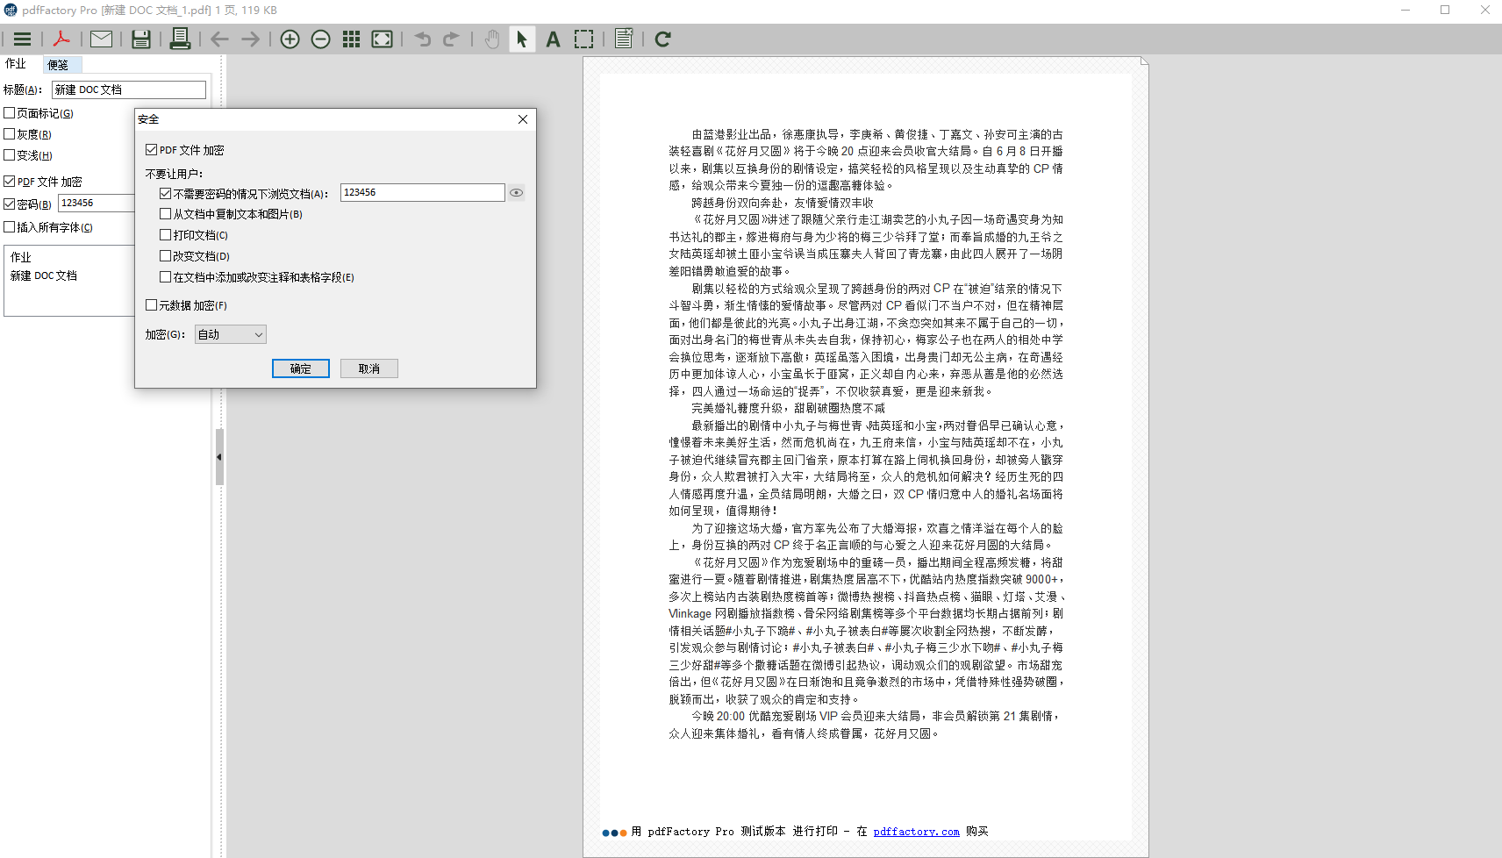Toggle 灰度 checkbox in left panel
Viewport: 1502px width, 858px height.
(x=10, y=134)
